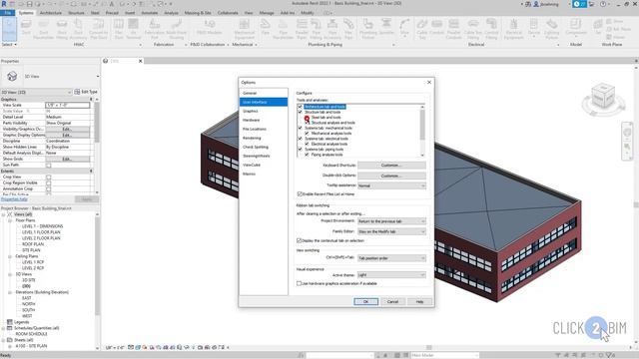Click the Cancel button
Screen dimensions: 639x359
[x=392, y=301]
